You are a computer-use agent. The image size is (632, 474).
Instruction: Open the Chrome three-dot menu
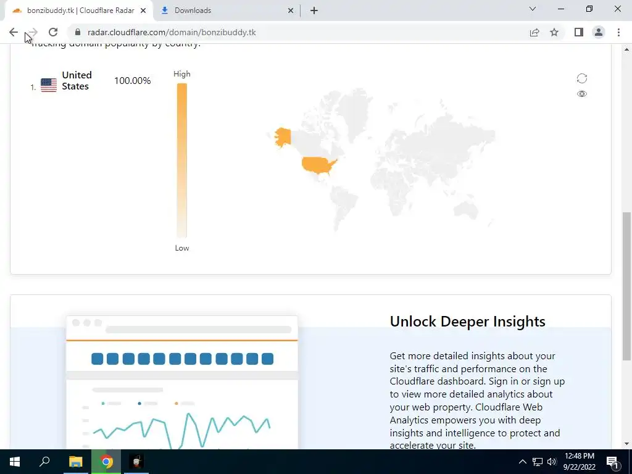click(x=618, y=32)
